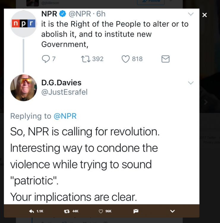The width and height of the screenshot is (220, 223).
Task: Click retweet icon showing 44K in bottom bar
Action: tap(67, 211)
